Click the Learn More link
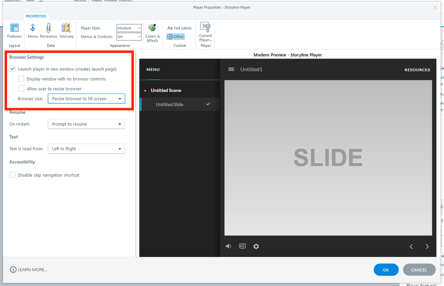This screenshot has height=286, width=444. [x=29, y=270]
